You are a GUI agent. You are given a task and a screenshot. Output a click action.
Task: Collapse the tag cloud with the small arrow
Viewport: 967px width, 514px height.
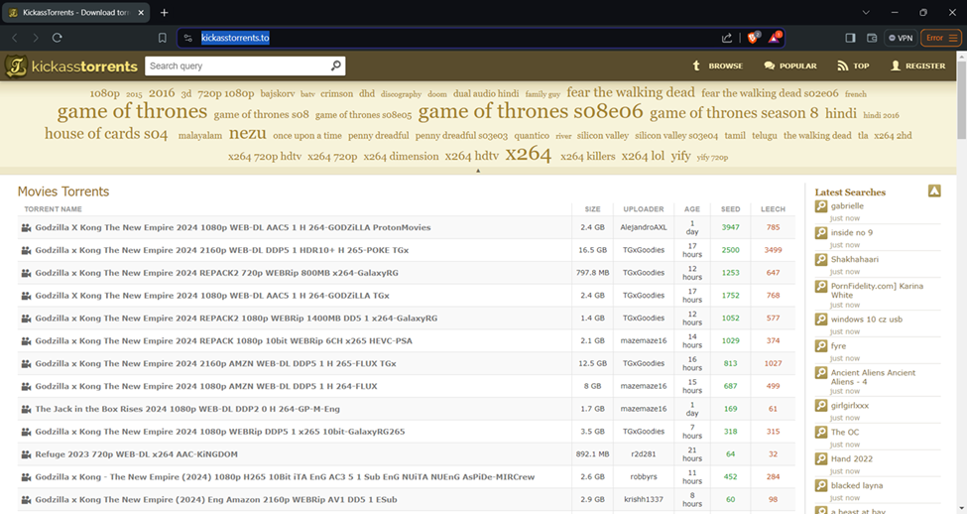pyautogui.click(x=478, y=171)
